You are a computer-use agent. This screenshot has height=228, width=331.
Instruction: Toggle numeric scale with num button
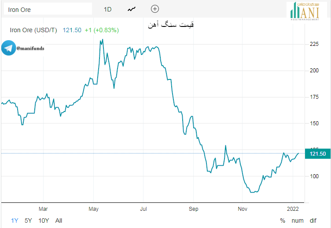tap(298, 221)
